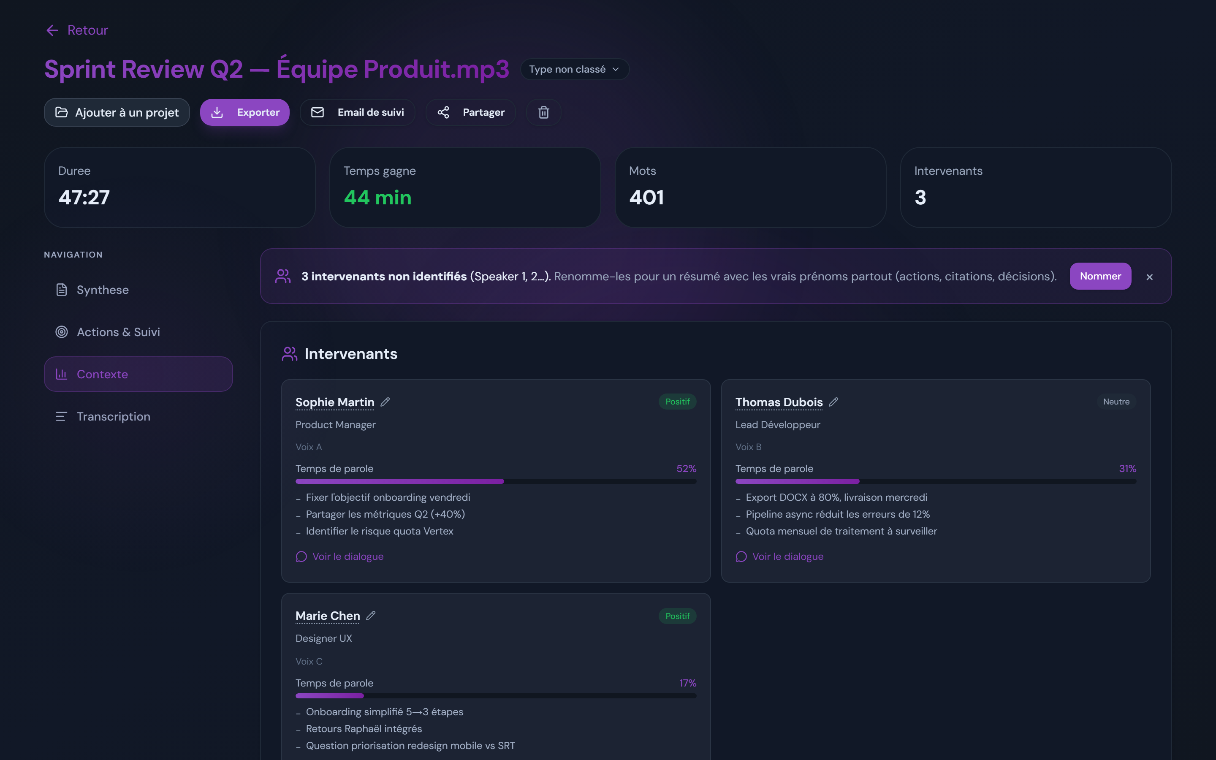Click the Sophie Martin name
1216x760 pixels.
tap(335, 402)
